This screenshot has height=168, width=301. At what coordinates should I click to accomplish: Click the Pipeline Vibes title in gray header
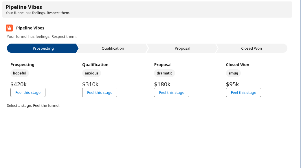24,7
